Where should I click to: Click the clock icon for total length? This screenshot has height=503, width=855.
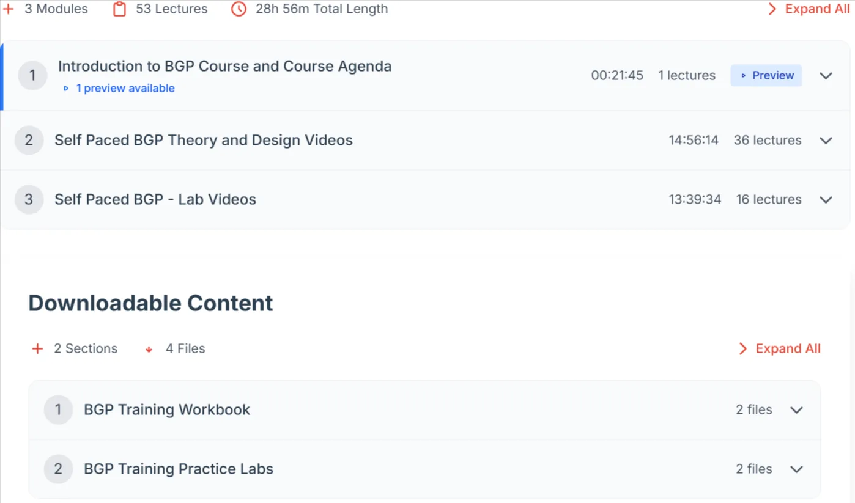(239, 9)
